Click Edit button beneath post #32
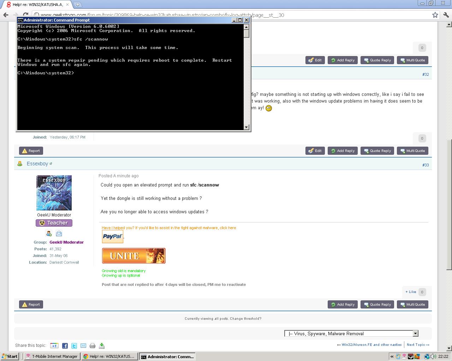The image size is (452, 361). pyautogui.click(x=315, y=151)
